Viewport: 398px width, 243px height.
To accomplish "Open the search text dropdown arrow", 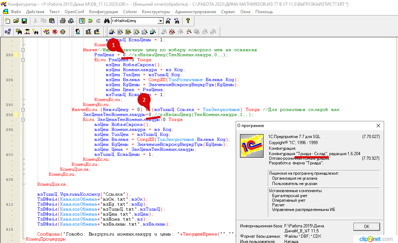I will coord(160,21).
